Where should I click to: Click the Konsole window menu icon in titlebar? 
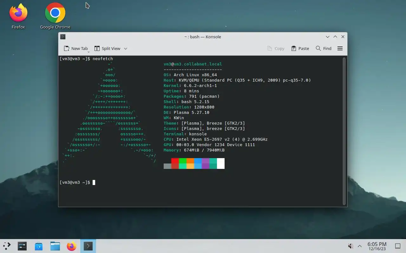[63, 37]
